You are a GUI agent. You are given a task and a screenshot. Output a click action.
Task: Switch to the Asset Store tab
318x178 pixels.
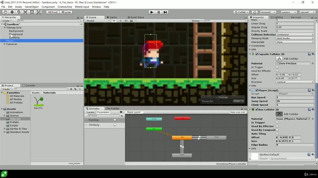point(136,17)
